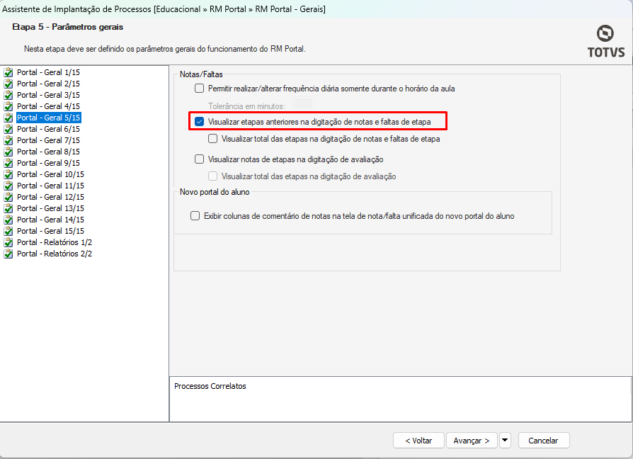Enable frequência diária somente durante horário da aula
Screen dimensions: 633x459
pos(200,88)
